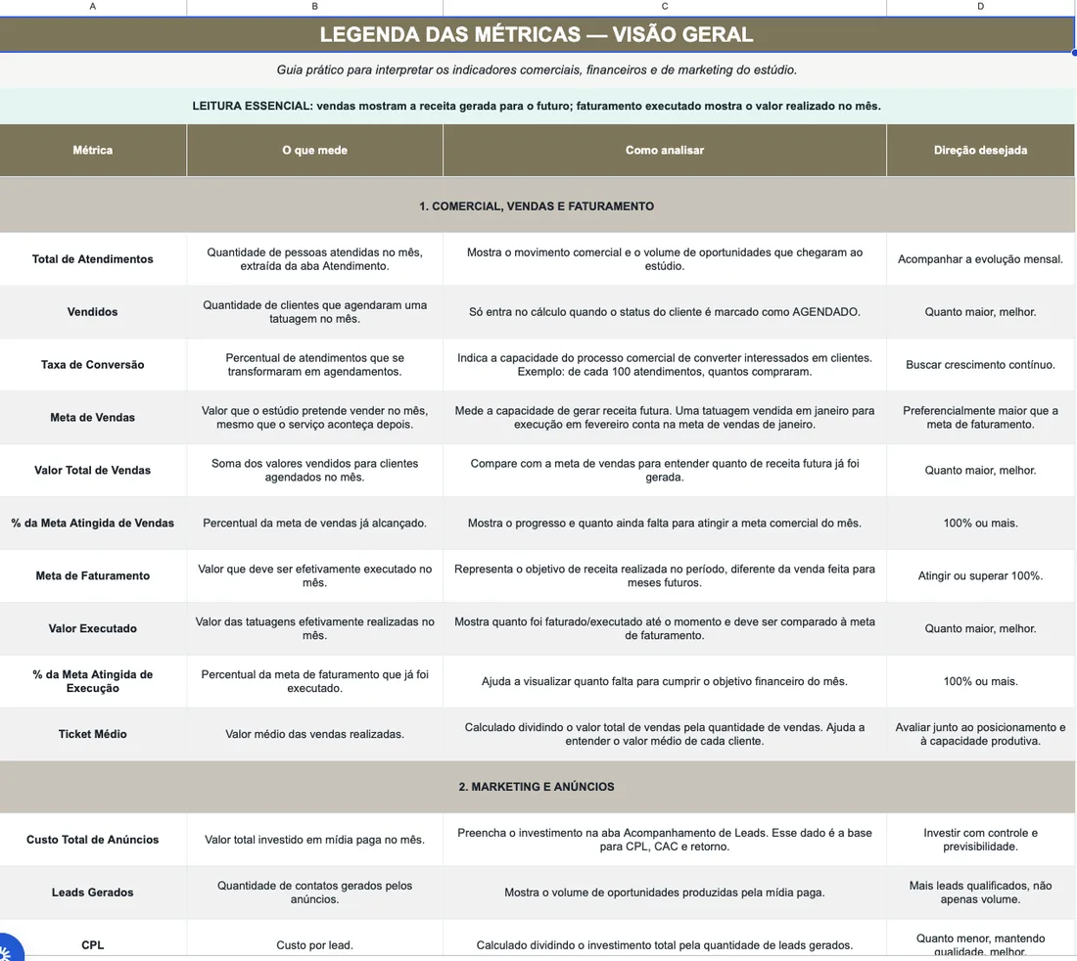Image resolution: width=1077 pixels, height=961 pixels.
Task: Select column C header
Action: 664,6
